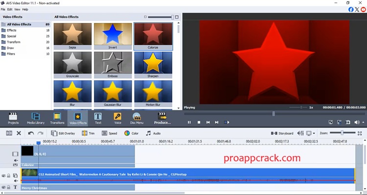This screenshot has width=367, height=195.
Task: Open the YouTube icon
Action: [x=363, y=9]
